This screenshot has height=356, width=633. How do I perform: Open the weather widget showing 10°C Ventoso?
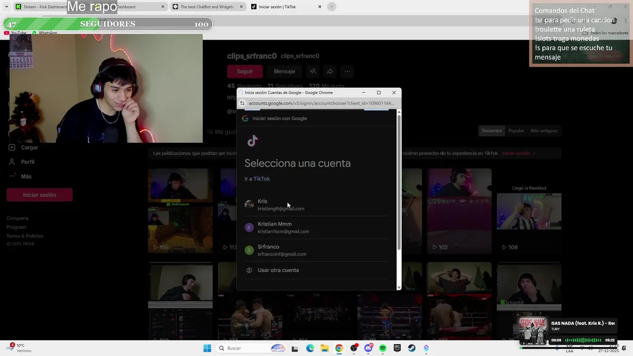pyautogui.click(x=20, y=348)
